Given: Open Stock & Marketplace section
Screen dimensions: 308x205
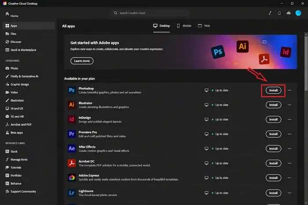Looking at the screenshot, I should (x=21, y=50).
